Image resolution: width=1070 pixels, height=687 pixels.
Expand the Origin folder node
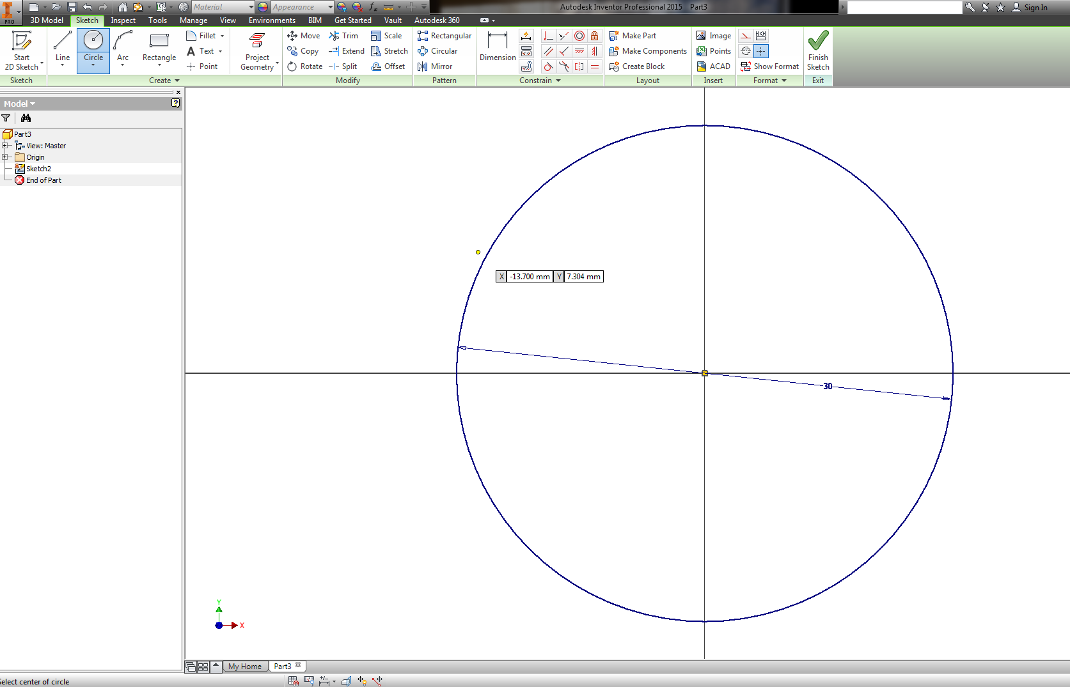click(x=5, y=157)
